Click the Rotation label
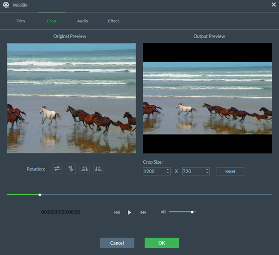Image resolution: width=279 pixels, height=255 pixels. tap(36, 169)
